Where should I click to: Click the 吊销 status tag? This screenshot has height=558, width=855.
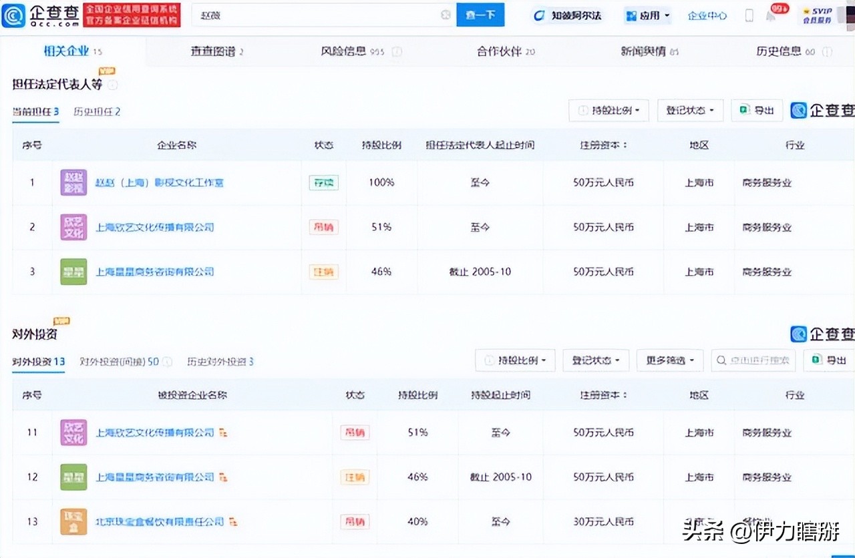coord(323,227)
